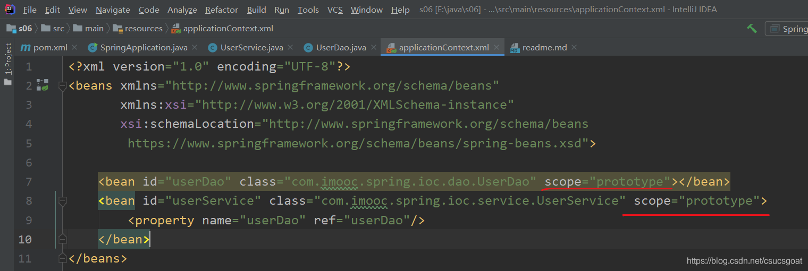Click the IntelliJ IDEA logo icon
The height and width of the screenshot is (271, 808).
(10, 9)
